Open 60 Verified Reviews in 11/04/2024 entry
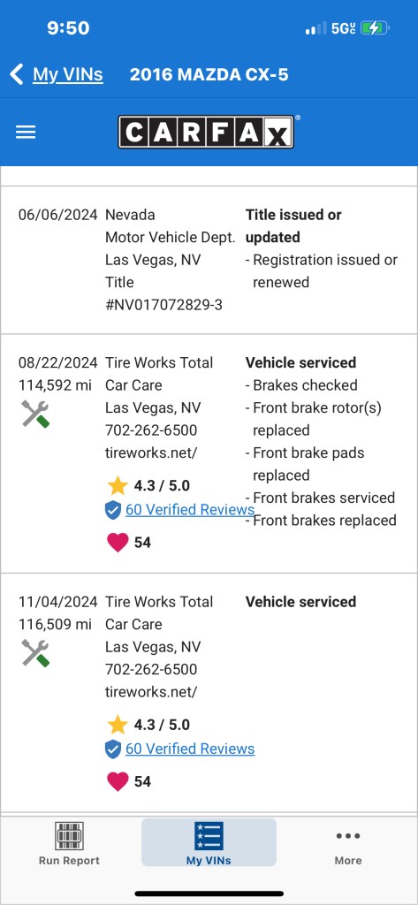 (x=190, y=749)
